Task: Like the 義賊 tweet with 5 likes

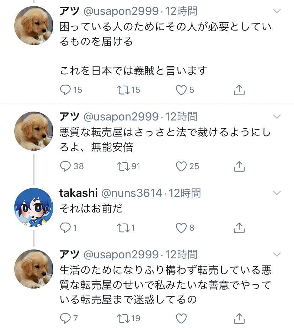Action: tap(182, 90)
